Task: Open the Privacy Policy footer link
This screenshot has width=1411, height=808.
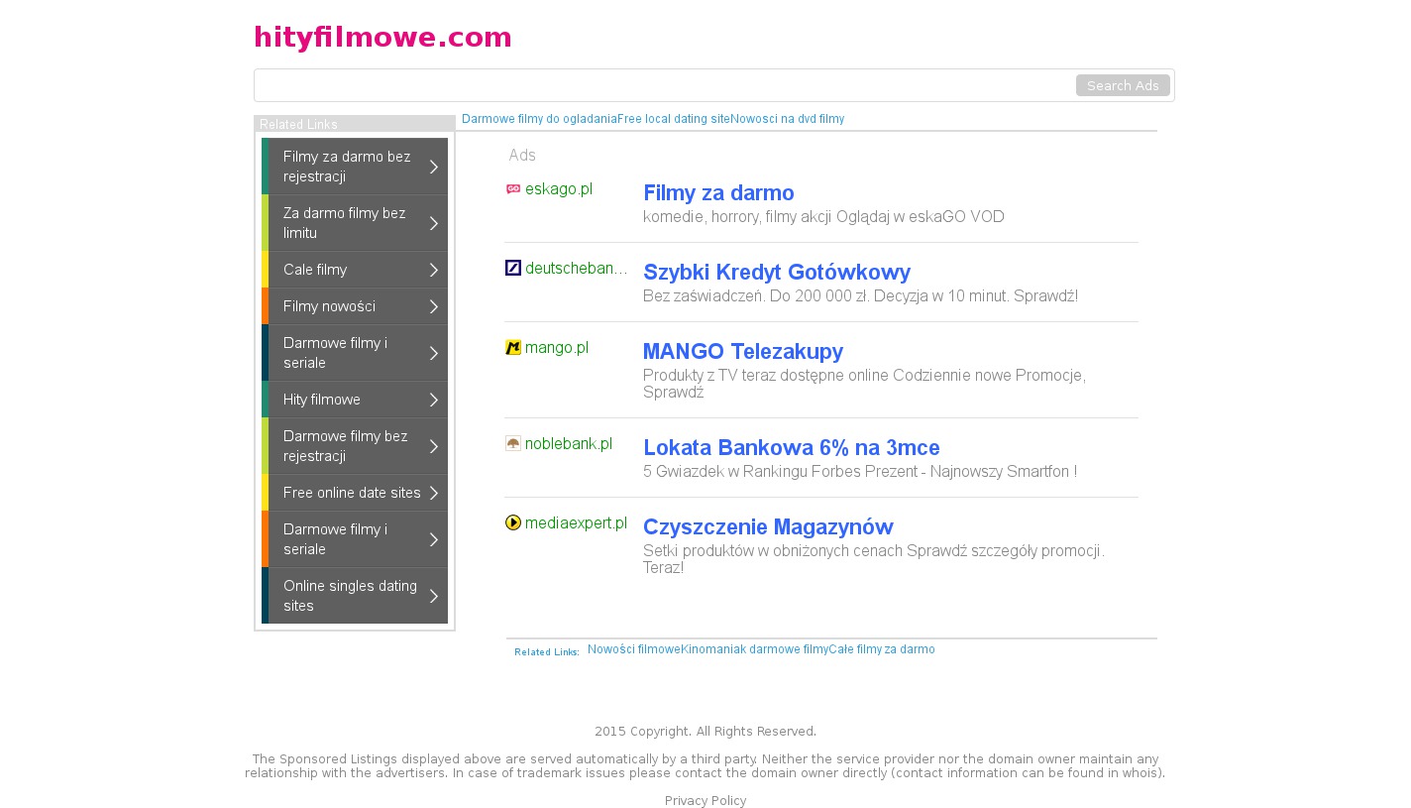Action: pos(705,801)
